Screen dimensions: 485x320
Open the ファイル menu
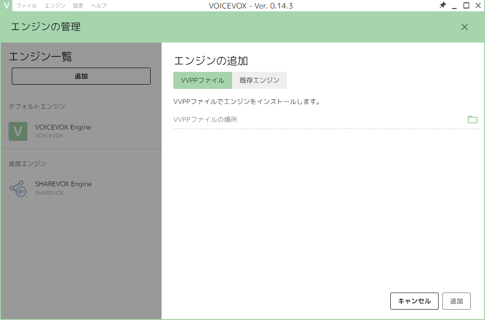(28, 6)
